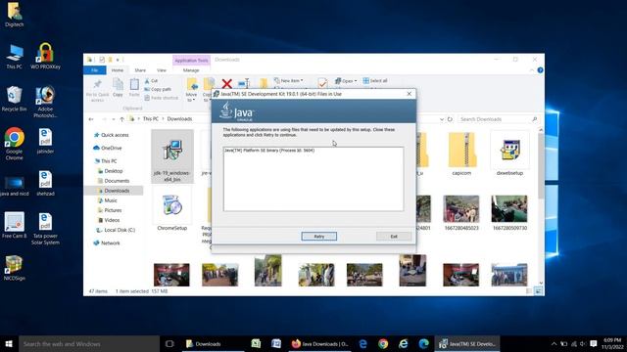Click This PC in the address breadcrumb
This screenshot has height=352, width=627.
(x=151, y=119)
